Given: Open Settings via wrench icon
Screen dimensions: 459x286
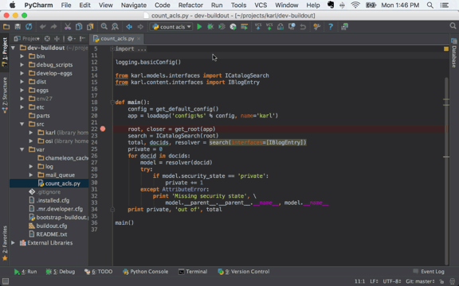Looking at the screenshot, I should (316, 27).
